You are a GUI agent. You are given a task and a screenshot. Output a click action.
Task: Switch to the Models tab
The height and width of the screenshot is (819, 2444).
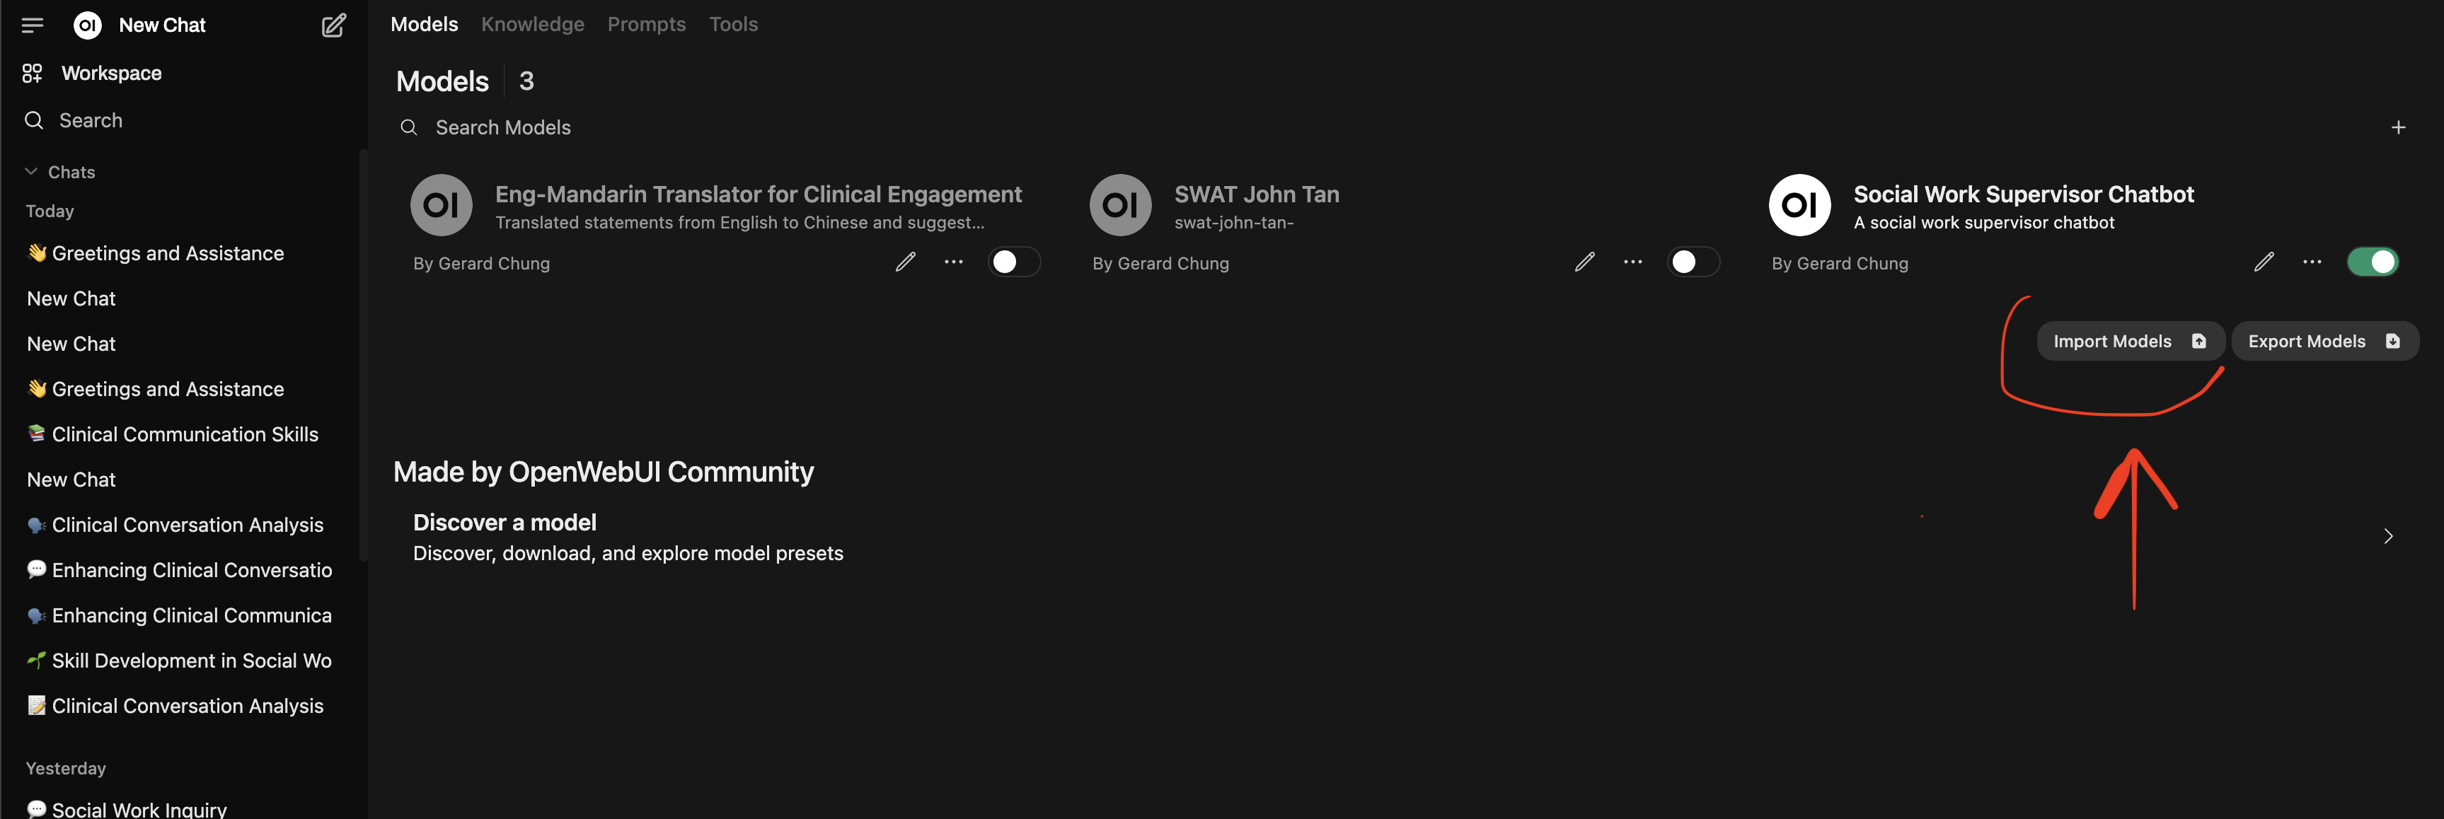coord(424,25)
